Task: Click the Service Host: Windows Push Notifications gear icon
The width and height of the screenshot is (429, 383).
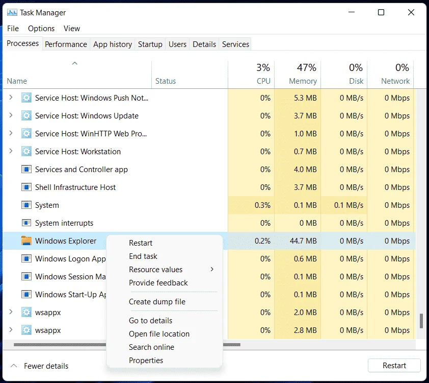Action: [26, 98]
